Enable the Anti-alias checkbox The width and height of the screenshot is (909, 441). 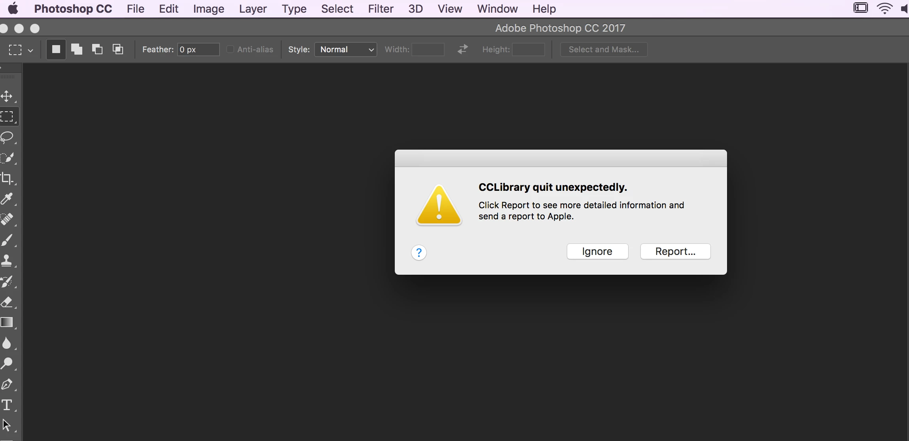[230, 49]
